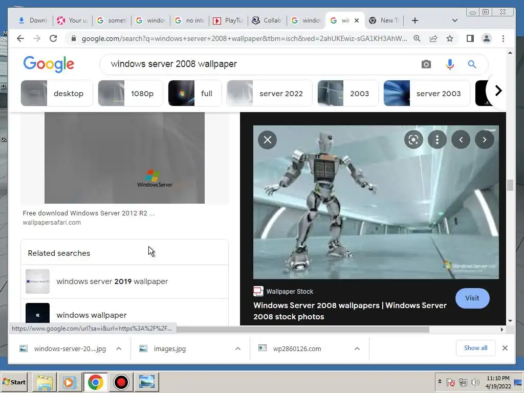Open Chrome three-dot menu
This screenshot has height=393, width=524.
(504, 38)
